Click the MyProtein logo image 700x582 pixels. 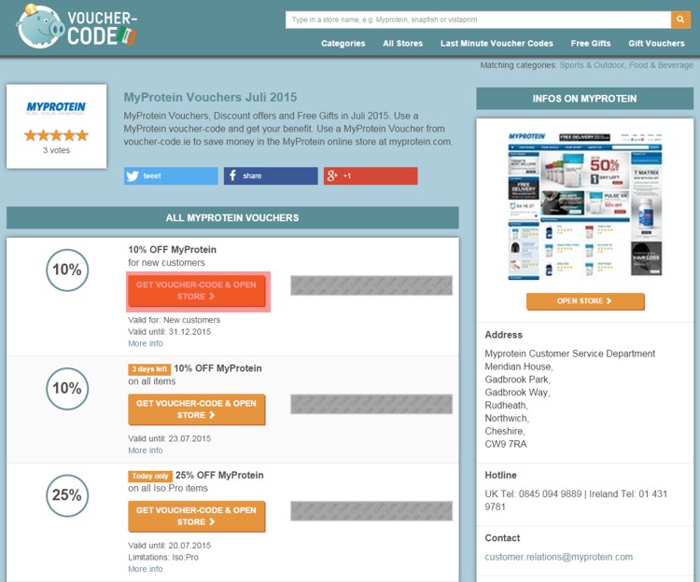(x=56, y=108)
